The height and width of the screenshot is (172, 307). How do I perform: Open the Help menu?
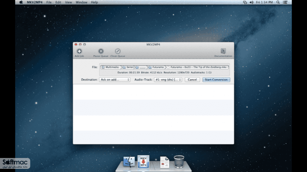pos(94,2)
